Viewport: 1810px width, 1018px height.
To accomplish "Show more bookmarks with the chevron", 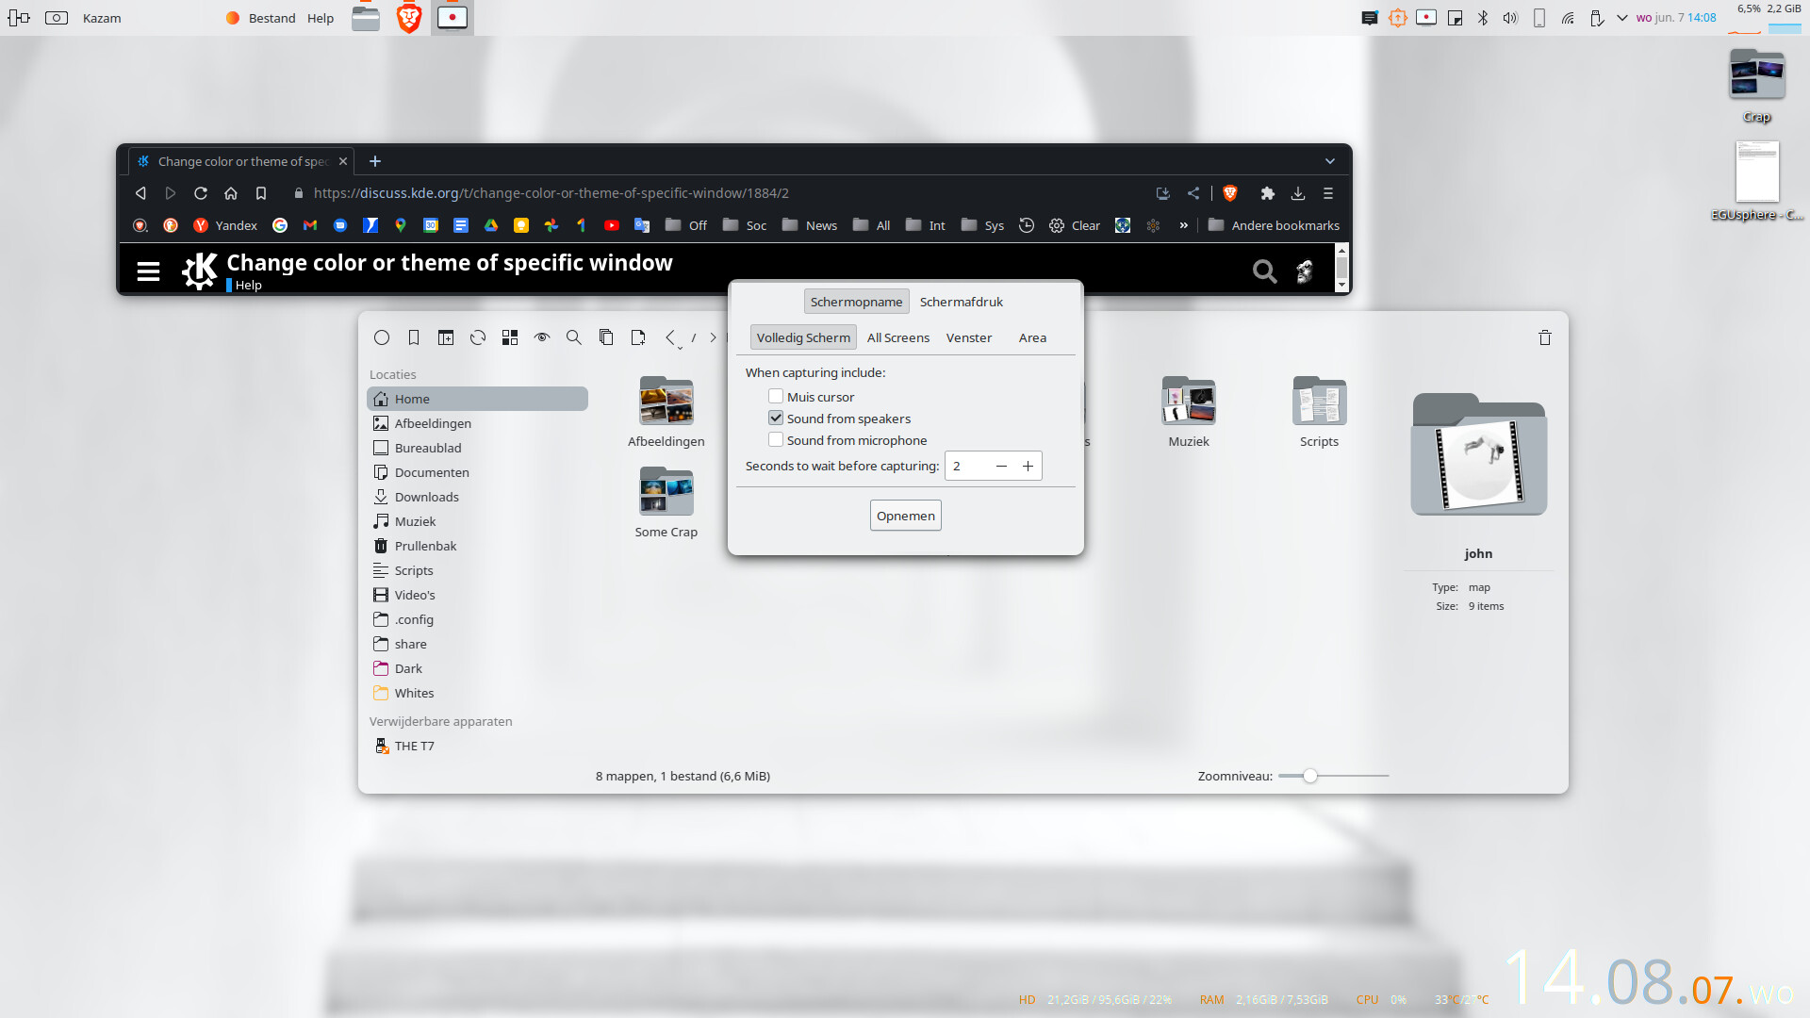I will [1183, 225].
